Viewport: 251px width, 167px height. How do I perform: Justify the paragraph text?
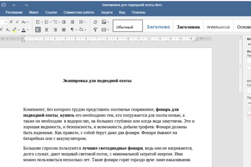coord(64,30)
